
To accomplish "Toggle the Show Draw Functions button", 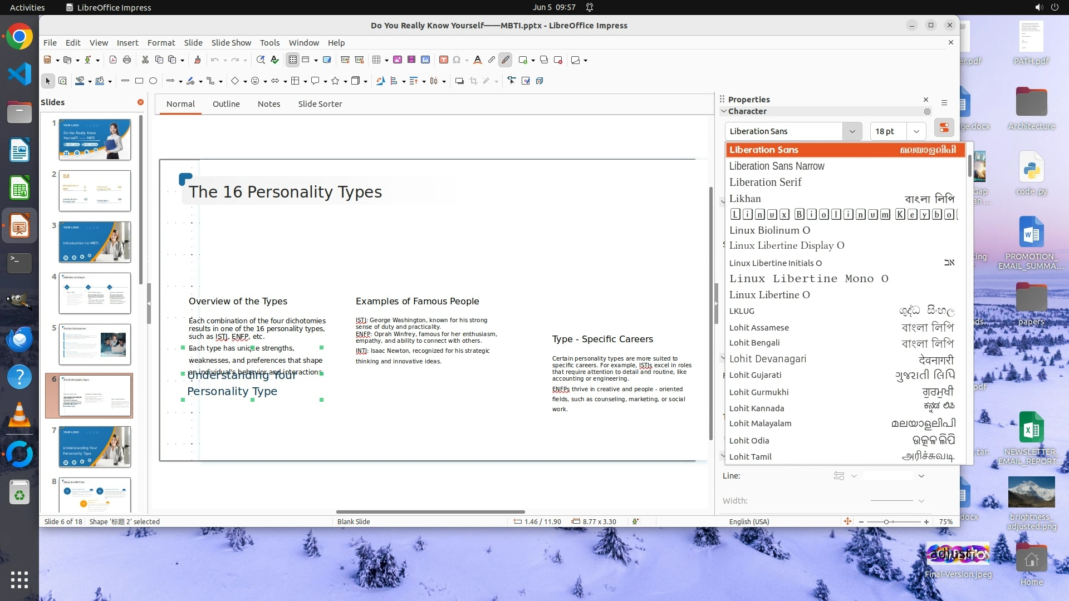I will (505, 60).
